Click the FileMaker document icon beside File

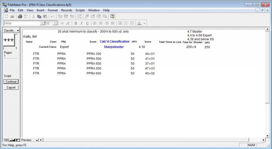tap(6, 10)
